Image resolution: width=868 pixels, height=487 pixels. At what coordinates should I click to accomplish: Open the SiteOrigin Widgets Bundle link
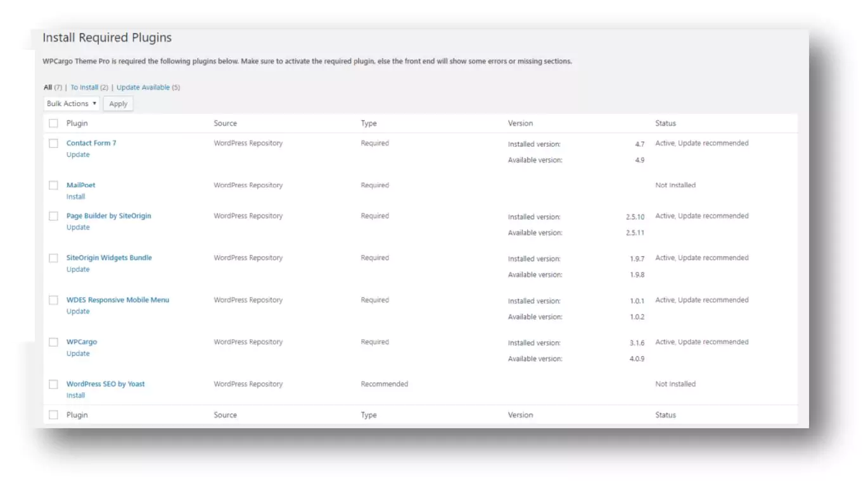click(109, 257)
